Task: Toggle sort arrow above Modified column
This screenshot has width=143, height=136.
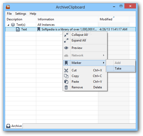Action: pyautogui.click(x=114, y=17)
